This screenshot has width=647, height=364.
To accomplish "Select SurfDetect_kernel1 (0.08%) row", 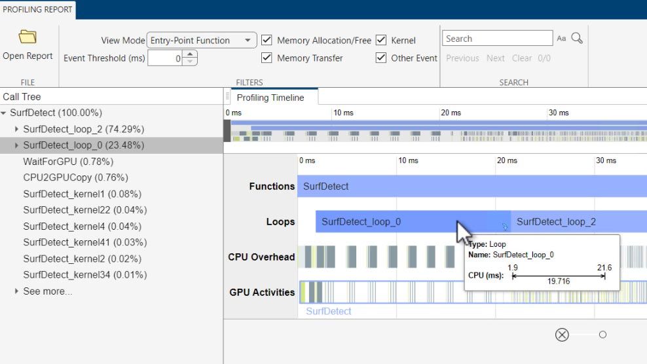I will coord(111,194).
